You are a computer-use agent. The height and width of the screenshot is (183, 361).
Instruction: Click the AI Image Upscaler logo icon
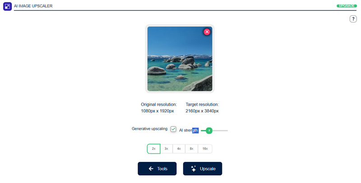pos(7,6)
